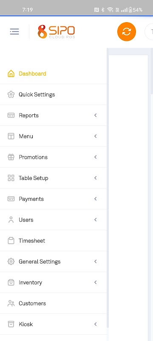Expand the Kiosk chevron arrow
Screen dimensions: 153x341
tap(95, 324)
